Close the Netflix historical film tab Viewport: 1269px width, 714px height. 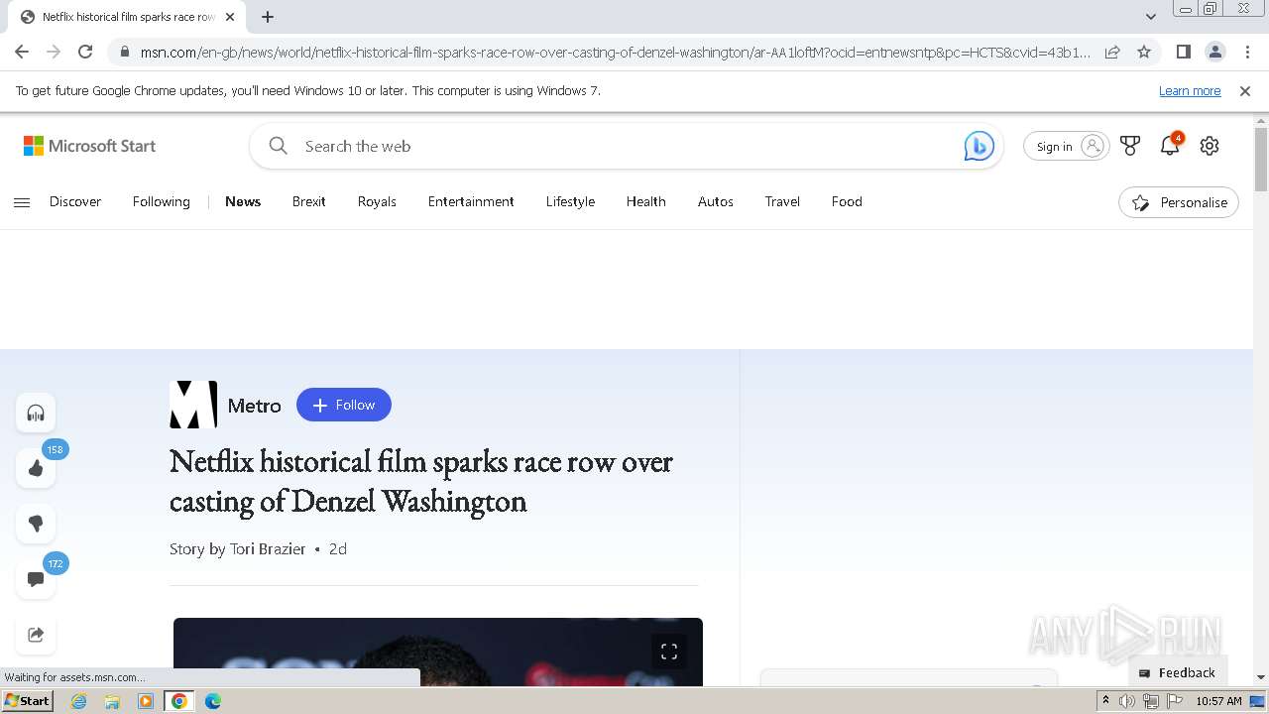(230, 17)
